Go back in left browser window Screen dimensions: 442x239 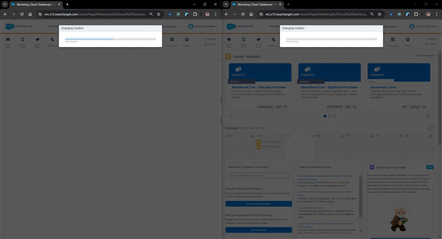tap(5, 14)
